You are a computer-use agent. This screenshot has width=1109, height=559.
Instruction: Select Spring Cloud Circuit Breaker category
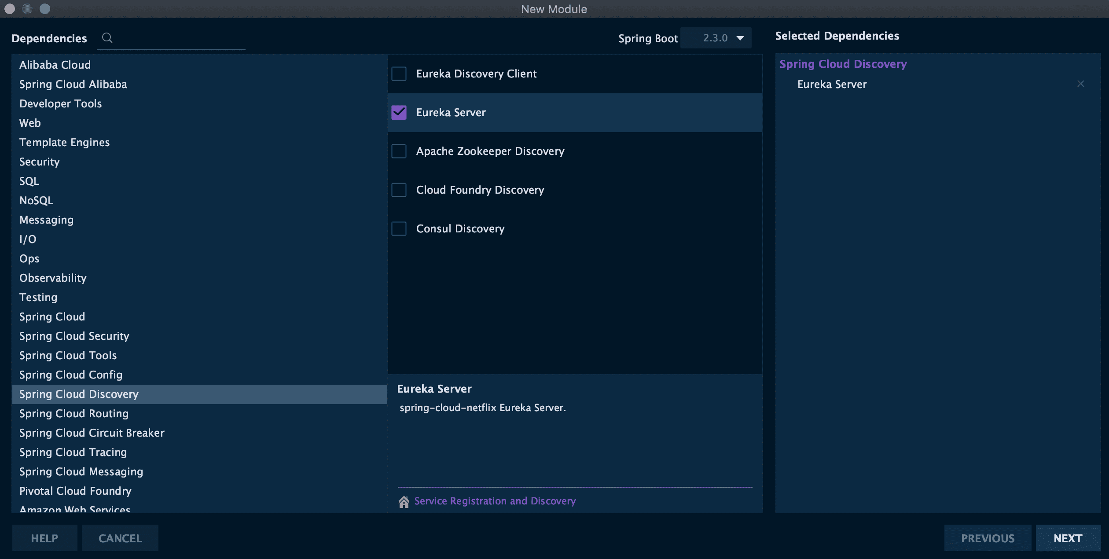point(92,433)
